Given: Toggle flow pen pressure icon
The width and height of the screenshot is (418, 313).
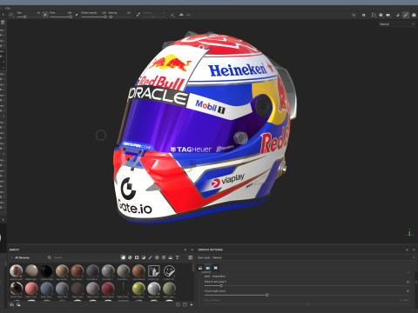Looking at the screenshot, I should [x=77, y=15].
